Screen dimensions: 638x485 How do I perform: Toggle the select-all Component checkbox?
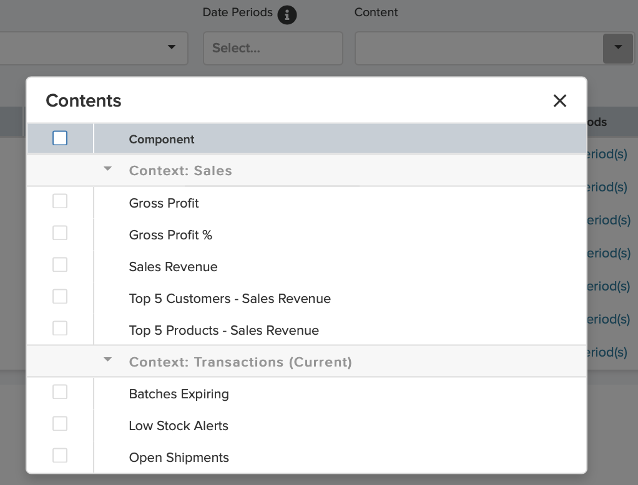(x=60, y=138)
